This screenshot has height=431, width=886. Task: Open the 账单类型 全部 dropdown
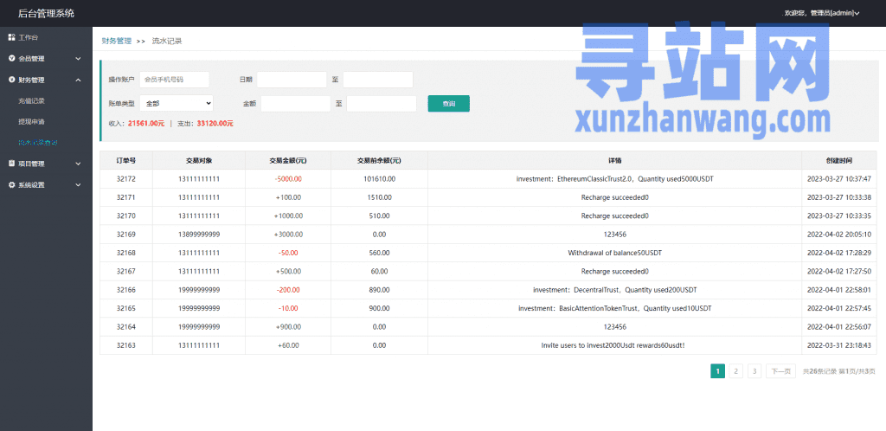(x=177, y=103)
